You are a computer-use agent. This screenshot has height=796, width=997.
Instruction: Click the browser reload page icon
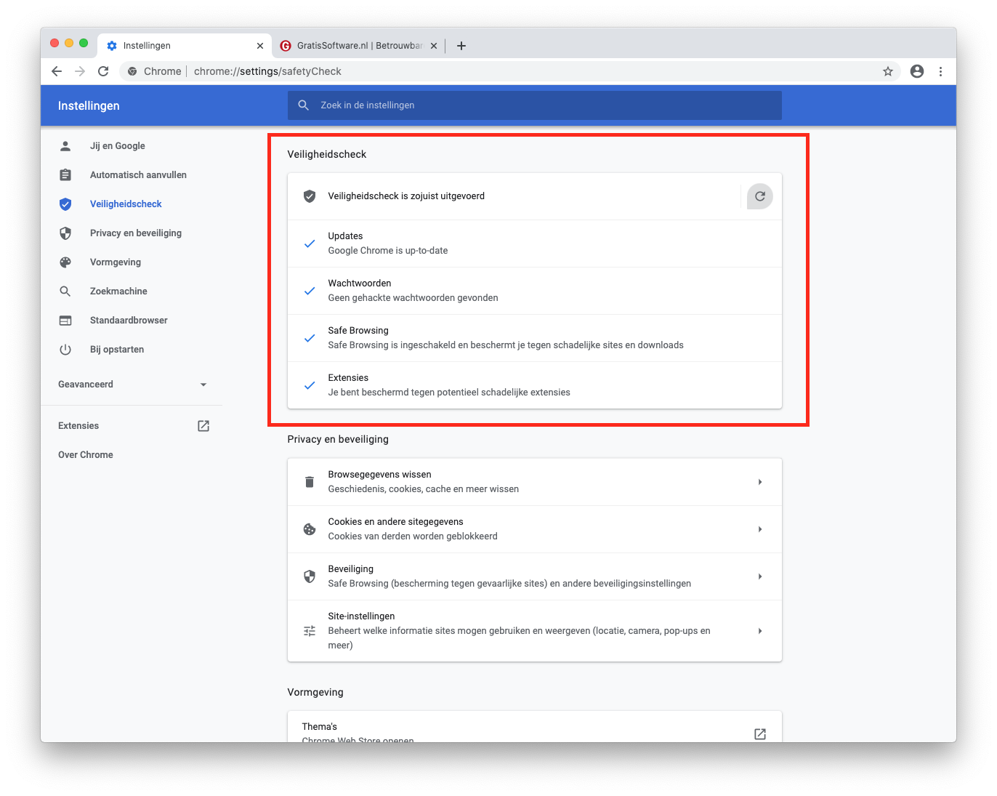pyautogui.click(x=103, y=71)
